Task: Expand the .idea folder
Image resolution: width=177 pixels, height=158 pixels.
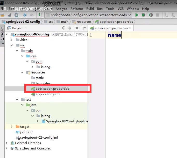Action: coord(12,40)
